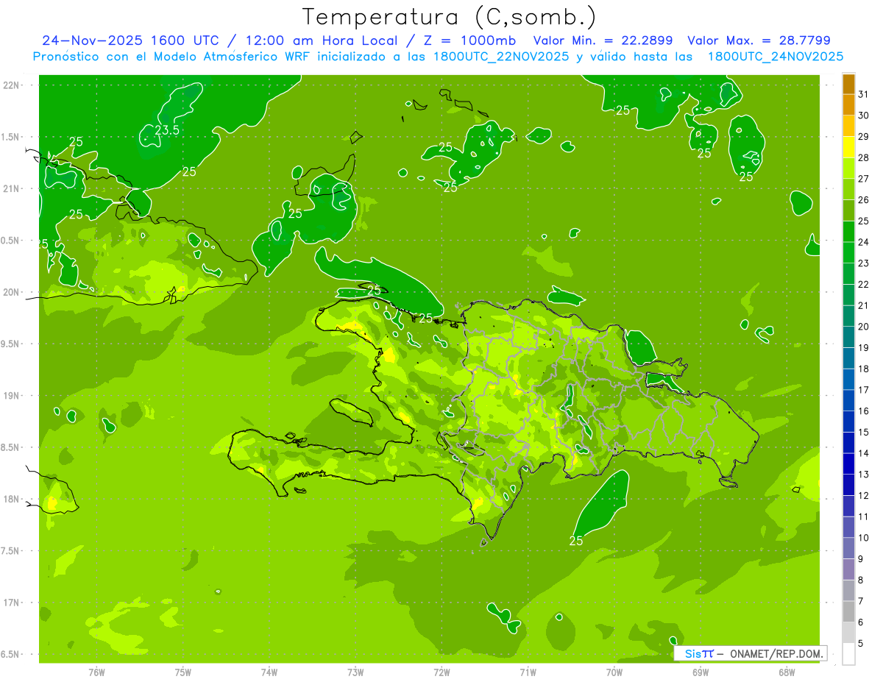Viewport: 883px width, 682px height.
Task: Click the "22N" latitude axis label
Action: pyautogui.click(x=11, y=85)
